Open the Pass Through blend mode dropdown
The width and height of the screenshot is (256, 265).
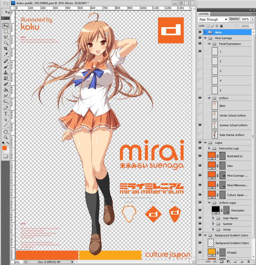213,20
